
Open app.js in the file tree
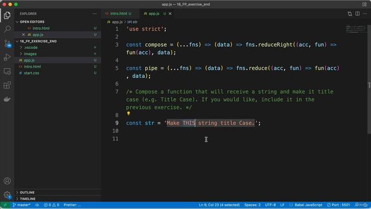pos(29,60)
